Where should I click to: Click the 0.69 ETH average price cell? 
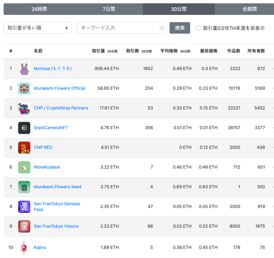[x=182, y=187]
